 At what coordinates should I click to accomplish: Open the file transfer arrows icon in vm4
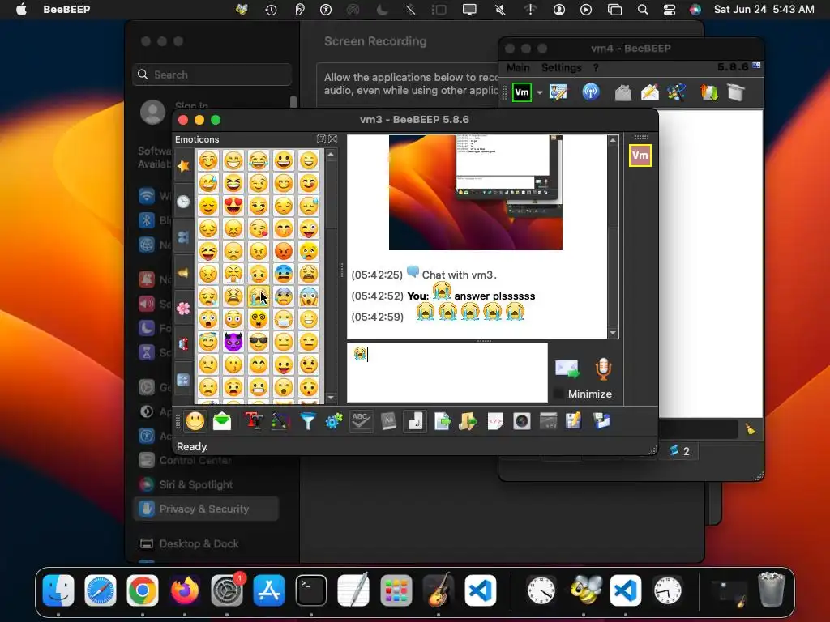click(708, 92)
